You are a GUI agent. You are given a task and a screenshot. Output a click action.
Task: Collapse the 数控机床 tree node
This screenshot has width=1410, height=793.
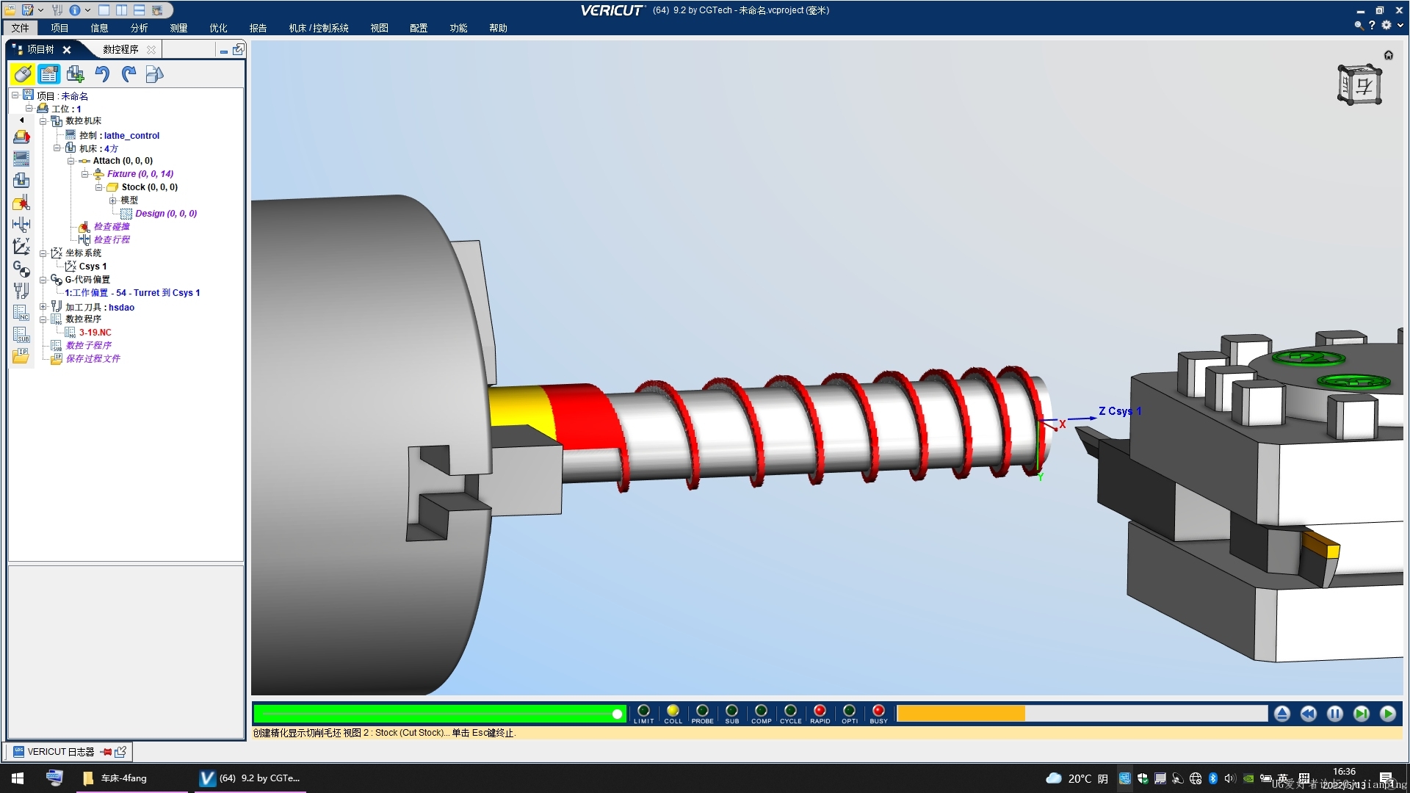click(43, 121)
